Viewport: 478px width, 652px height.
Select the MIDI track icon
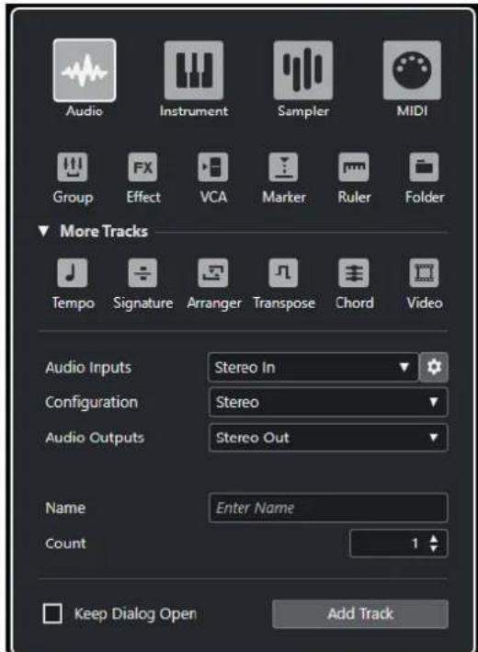pos(412,70)
